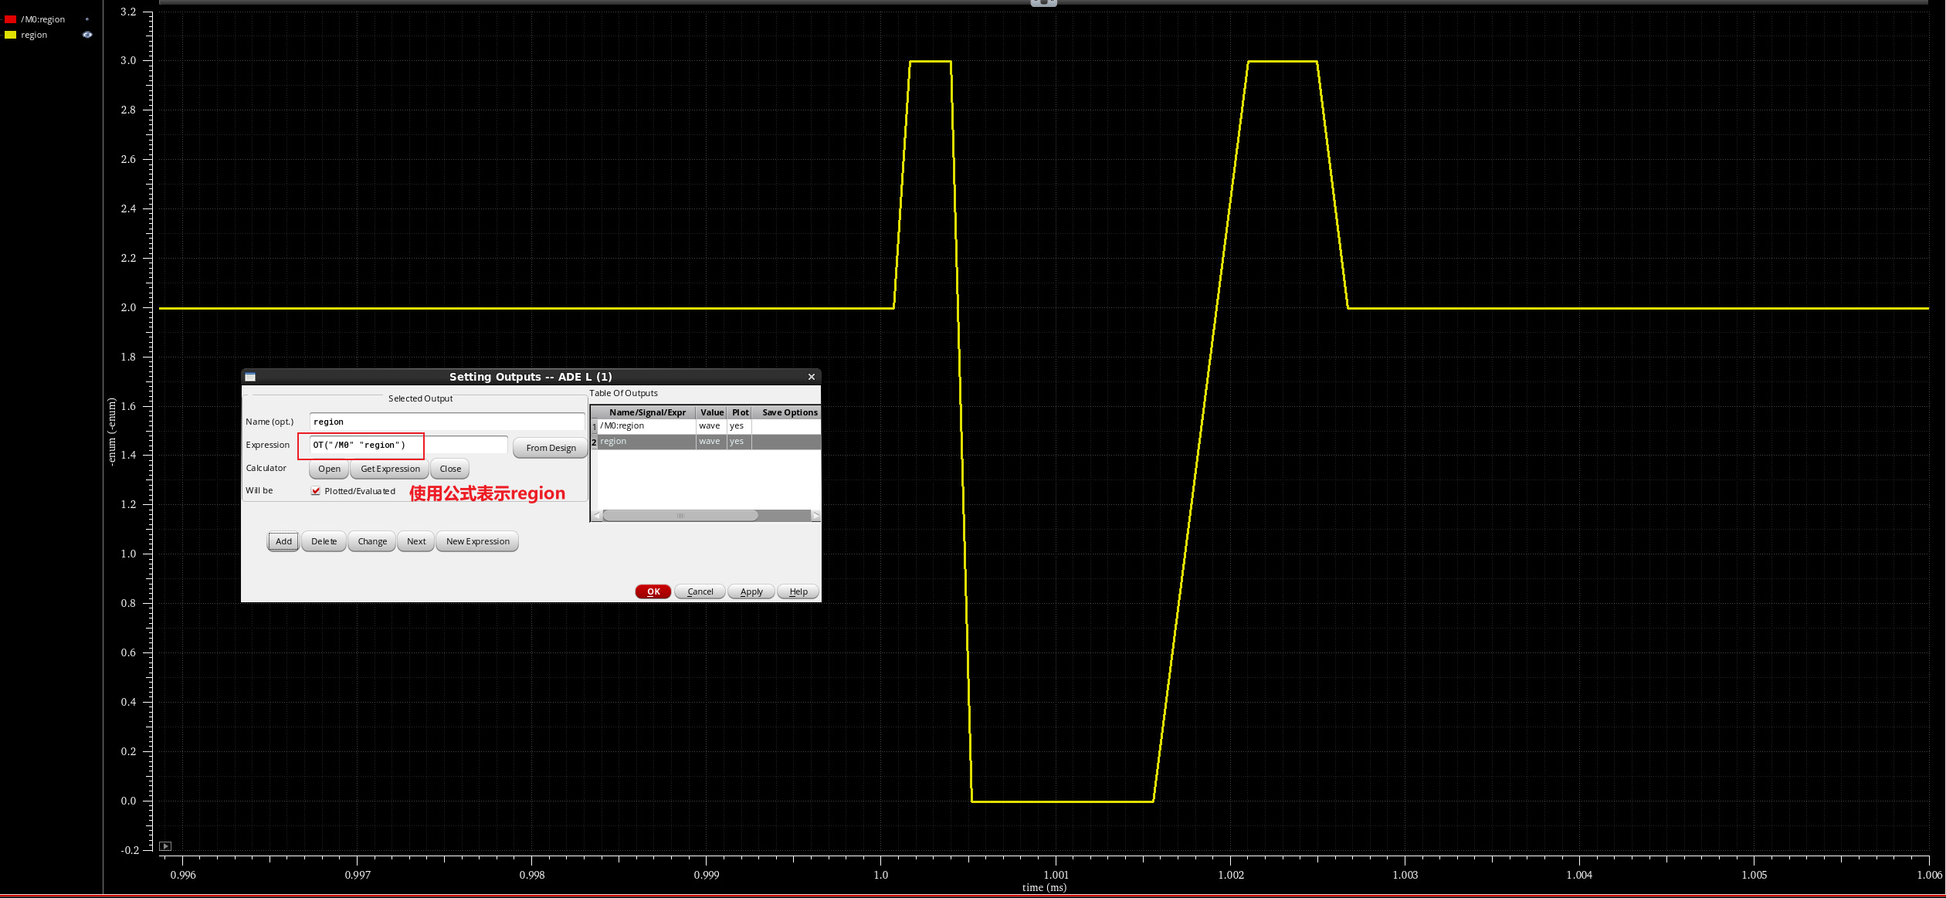Click yellow color swatch of region trace

(x=10, y=35)
